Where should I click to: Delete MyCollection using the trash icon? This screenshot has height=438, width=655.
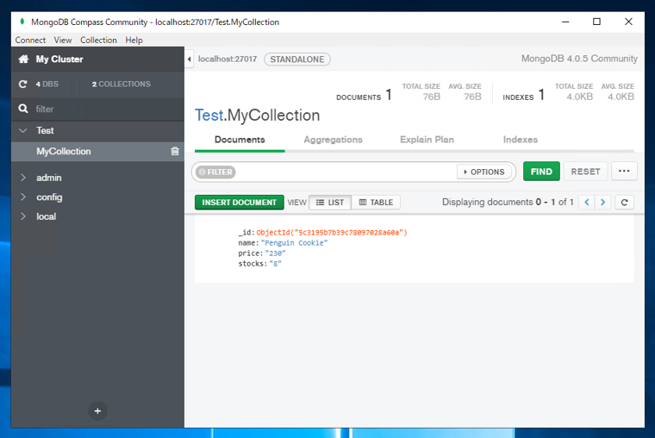(175, 151)
